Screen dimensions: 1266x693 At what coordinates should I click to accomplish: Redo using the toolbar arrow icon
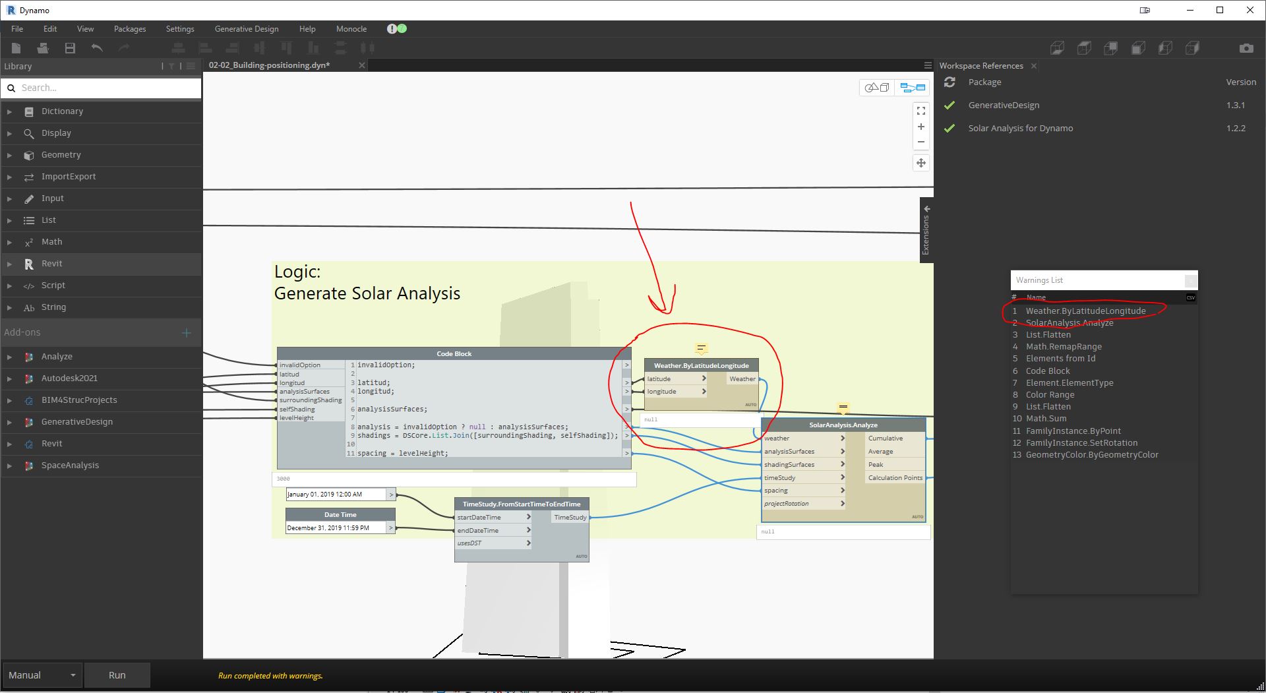pos(123,48)
